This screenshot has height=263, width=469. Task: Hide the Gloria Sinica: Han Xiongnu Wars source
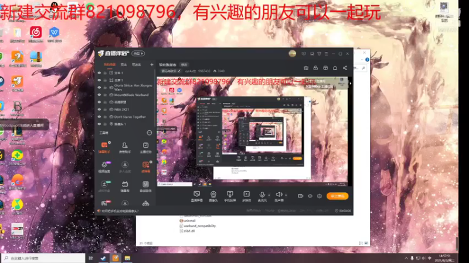(99, 87)
